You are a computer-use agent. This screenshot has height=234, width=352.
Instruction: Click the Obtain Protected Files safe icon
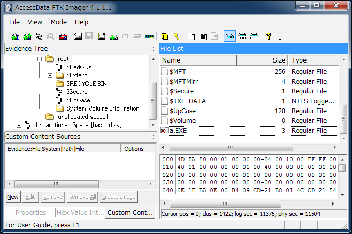pos(165,36)
